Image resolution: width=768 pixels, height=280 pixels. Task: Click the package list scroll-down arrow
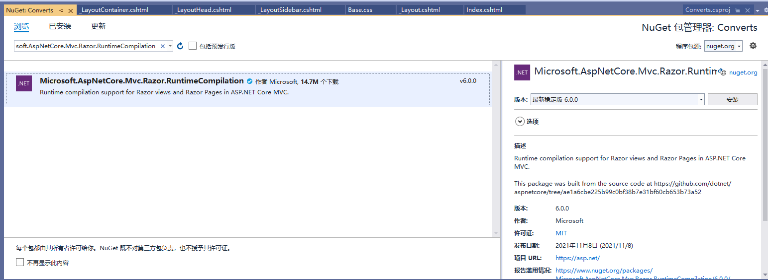496,233
